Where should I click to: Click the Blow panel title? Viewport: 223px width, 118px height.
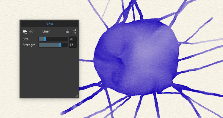(49, 24)
